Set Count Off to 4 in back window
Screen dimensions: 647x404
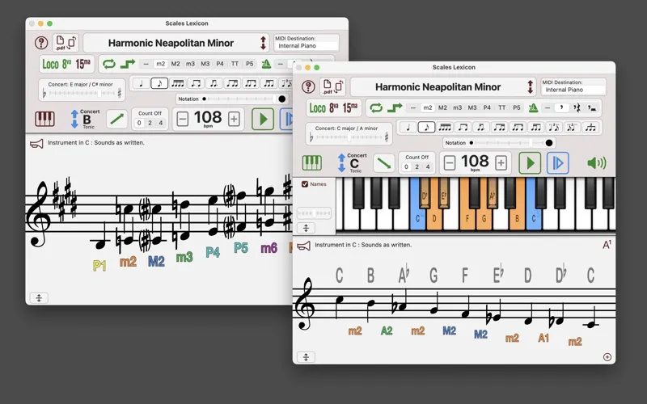coord(160,123)
